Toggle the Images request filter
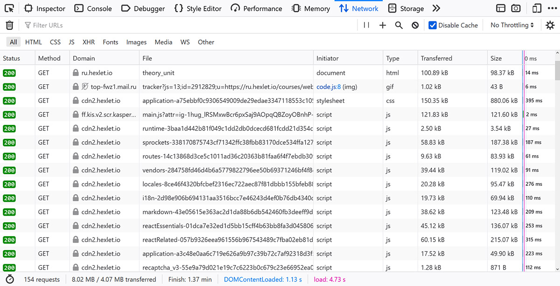 pos(136,42)
